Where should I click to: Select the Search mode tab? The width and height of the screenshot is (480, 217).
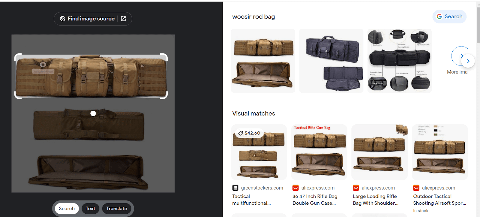pos(67,209)
